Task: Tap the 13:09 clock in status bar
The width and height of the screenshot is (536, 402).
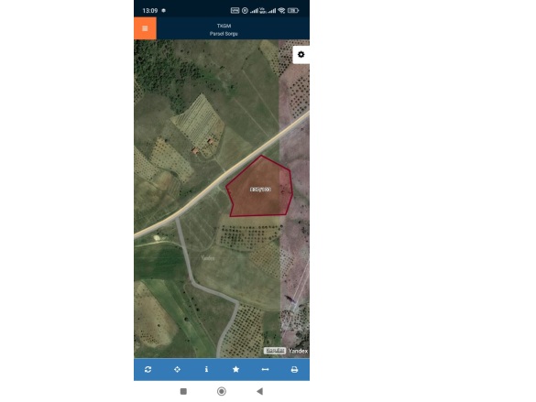Action: tap(150, 11)
